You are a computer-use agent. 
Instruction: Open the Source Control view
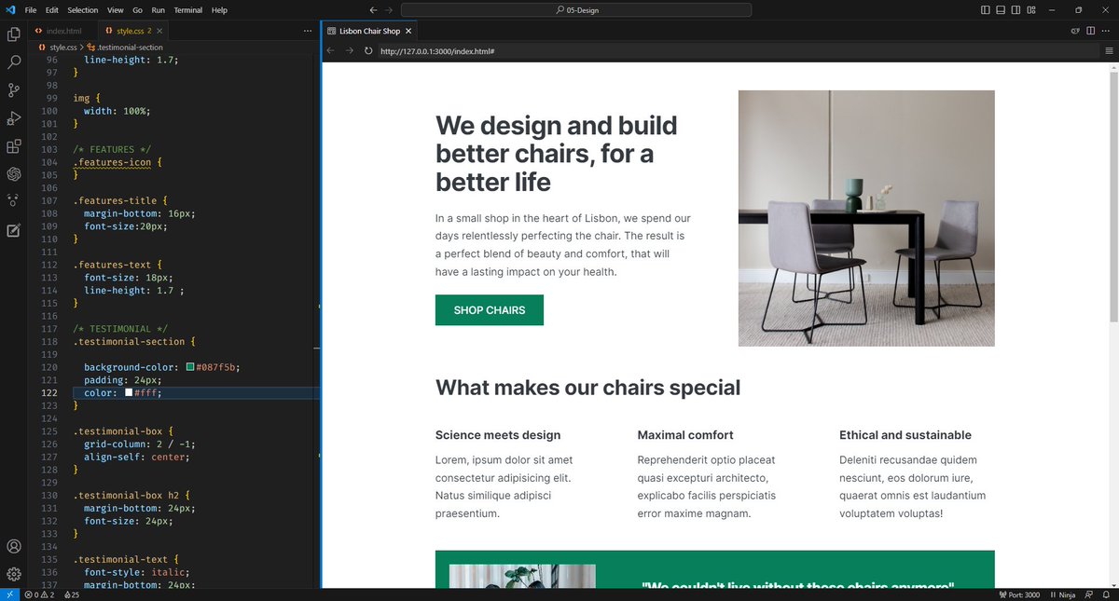tap(14, 90)
